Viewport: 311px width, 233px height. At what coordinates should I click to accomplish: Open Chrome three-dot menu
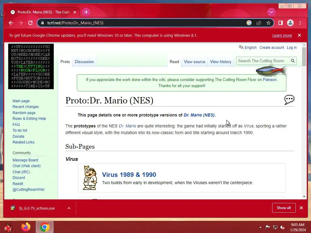tap(300, 23)
